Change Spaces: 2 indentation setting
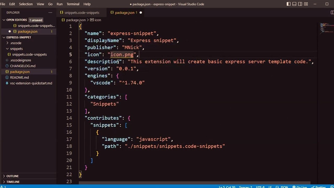 pos(245,187)
